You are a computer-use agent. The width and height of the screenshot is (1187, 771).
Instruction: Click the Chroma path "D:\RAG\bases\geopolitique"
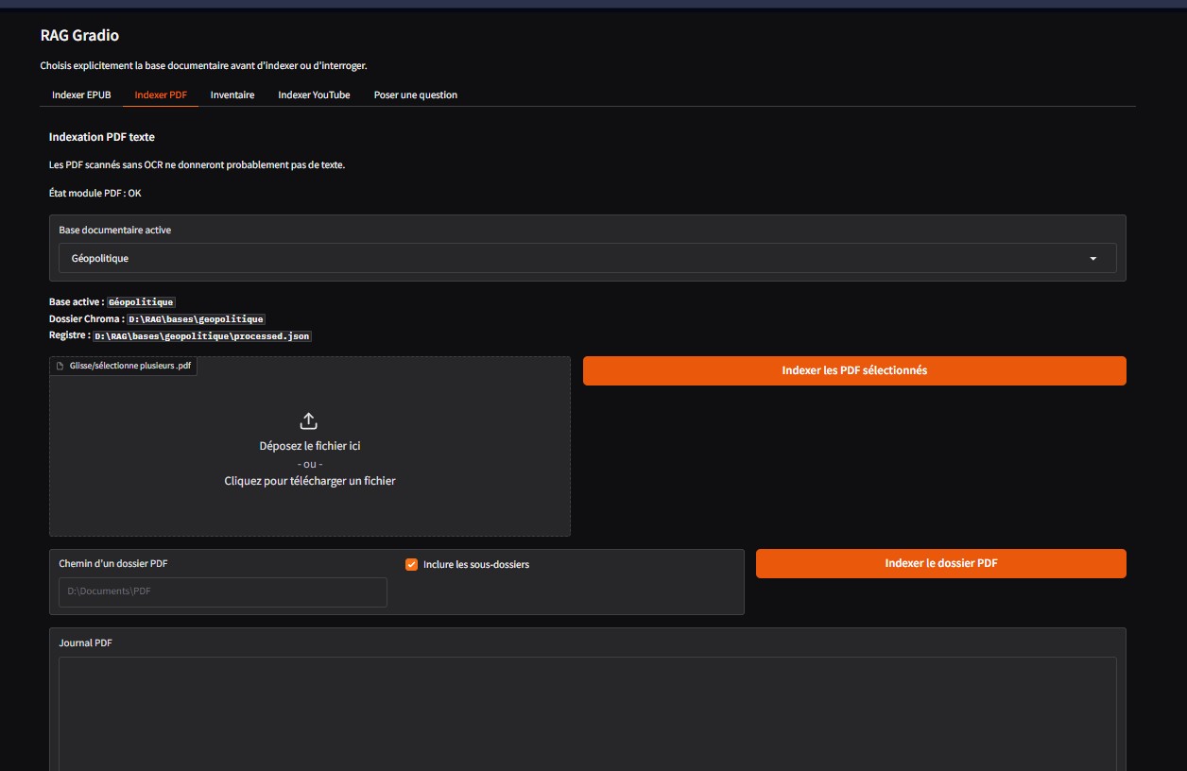click(196, 319)
